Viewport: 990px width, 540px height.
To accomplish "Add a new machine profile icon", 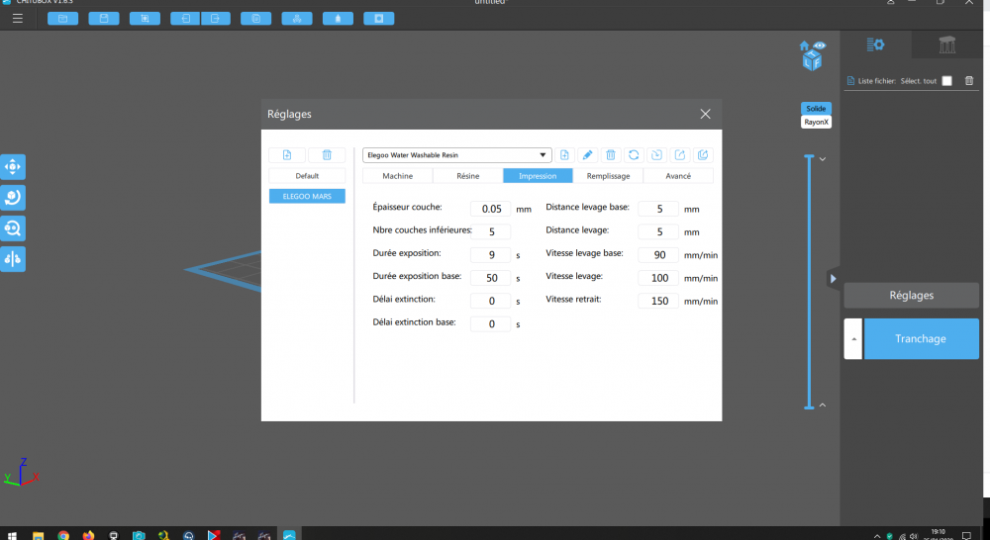I will coord(287,155).
